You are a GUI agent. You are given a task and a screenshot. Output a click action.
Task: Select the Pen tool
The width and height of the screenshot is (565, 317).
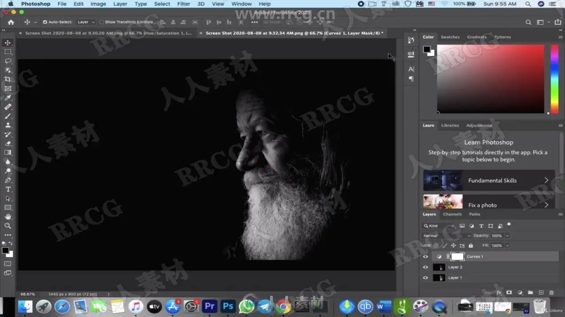click(8, 180)
